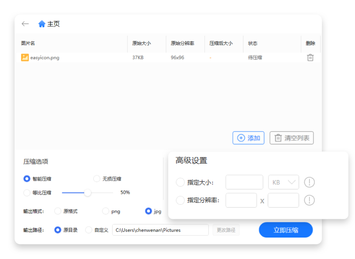Click the easyicon.png image thumbnail icon
Screen dimensions: 355x259
coord(25,57)
